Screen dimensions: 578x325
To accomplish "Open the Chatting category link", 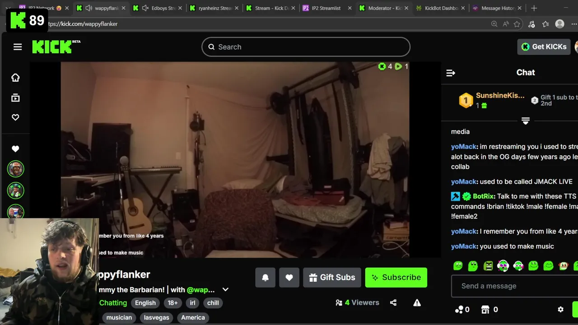I will (113, 303).
